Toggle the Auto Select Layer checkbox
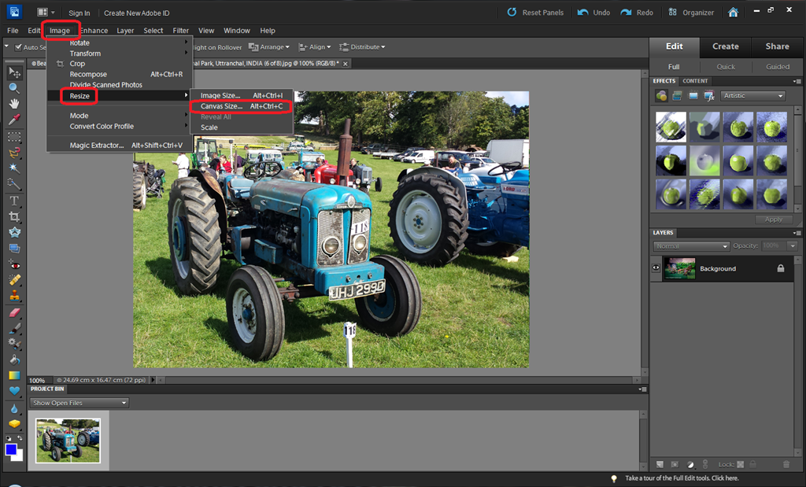 click(18, 47)
